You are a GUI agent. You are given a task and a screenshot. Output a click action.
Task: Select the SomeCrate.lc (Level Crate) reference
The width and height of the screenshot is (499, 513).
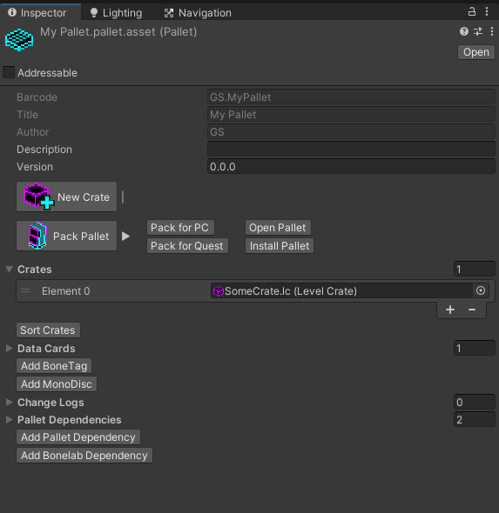click(x=341, y=290)
